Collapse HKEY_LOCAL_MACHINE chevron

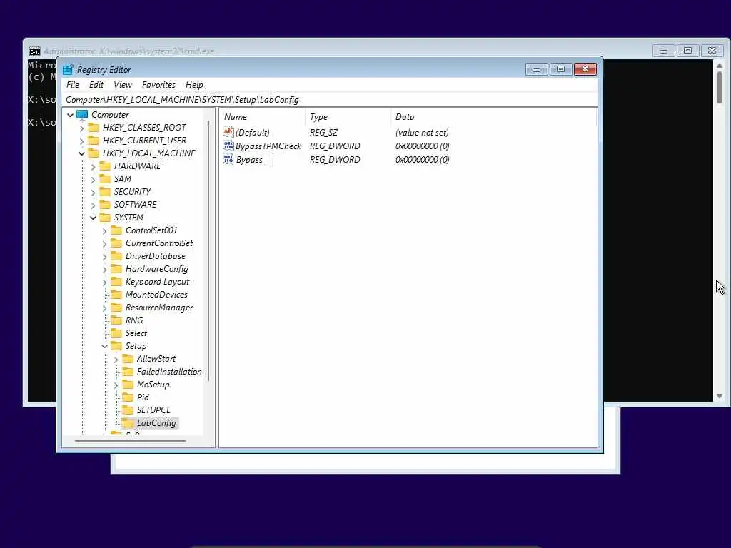[82, 153]
